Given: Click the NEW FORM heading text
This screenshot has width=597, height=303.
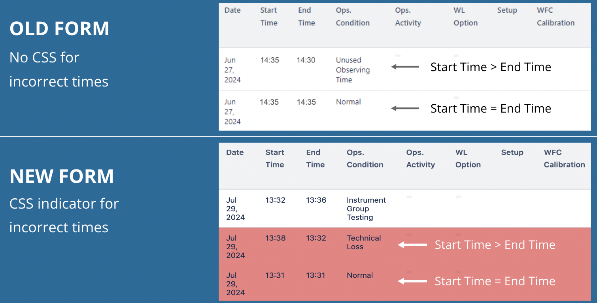Looking at the screenshot, I should coord(62,176).
